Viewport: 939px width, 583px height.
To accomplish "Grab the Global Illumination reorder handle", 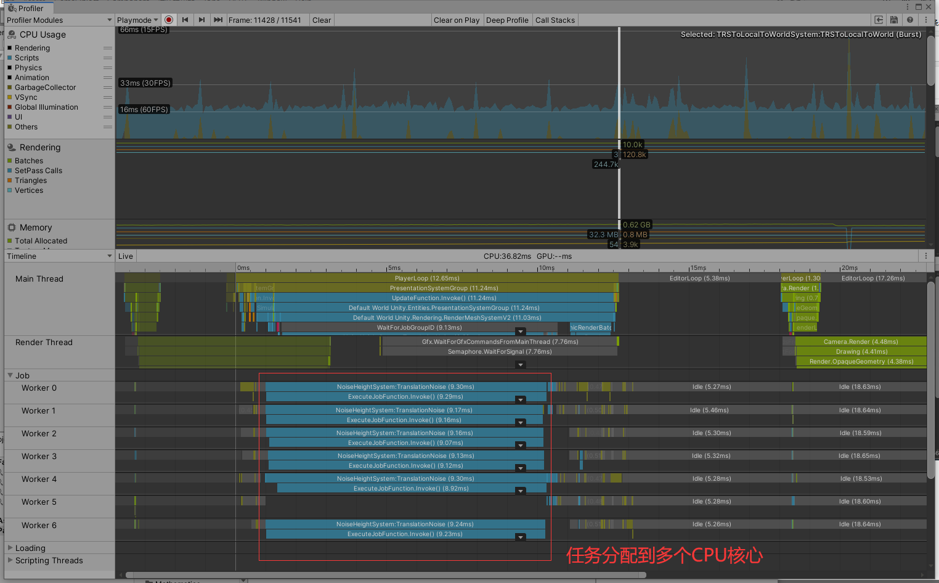I will click(x=108, y=107).
